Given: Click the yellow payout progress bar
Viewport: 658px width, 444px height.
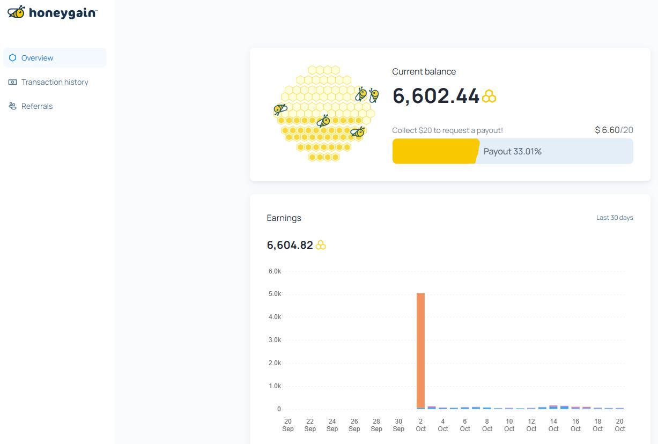Looking at the screenshot, I should coord(435,151).
